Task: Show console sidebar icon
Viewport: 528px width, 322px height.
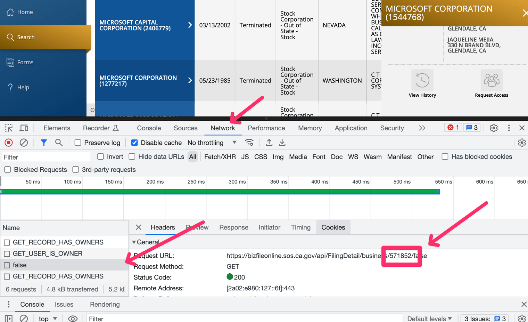Action: (9, 319)
